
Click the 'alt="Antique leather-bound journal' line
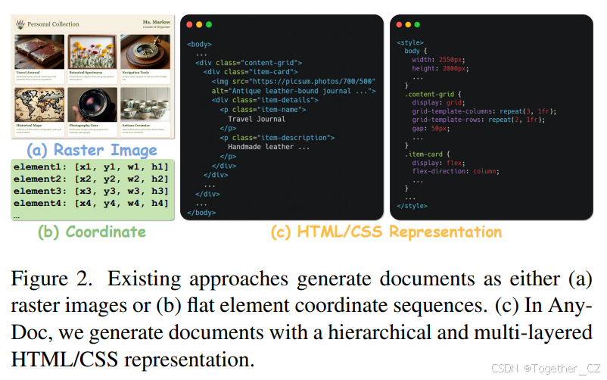pyautogui.click(x=294, y=91)
